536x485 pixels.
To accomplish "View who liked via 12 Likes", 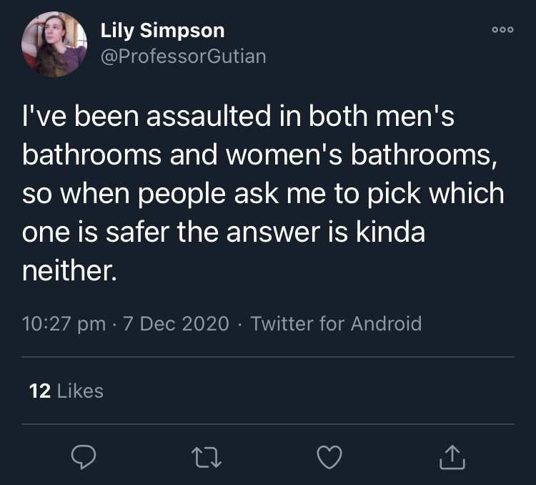I will click(x=66, y=391).
